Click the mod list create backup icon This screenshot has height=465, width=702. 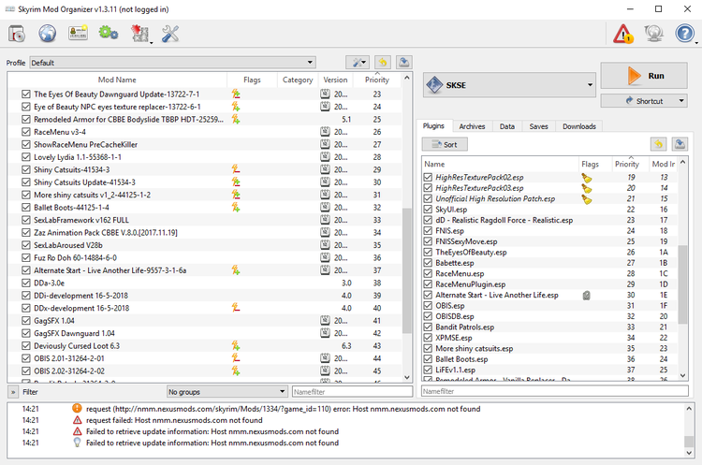pos(403,62)
